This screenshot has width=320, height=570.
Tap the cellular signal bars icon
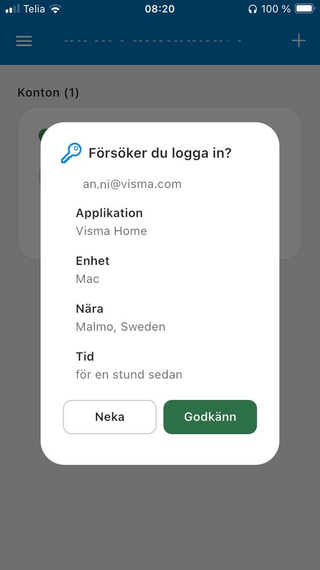point(13,9)
